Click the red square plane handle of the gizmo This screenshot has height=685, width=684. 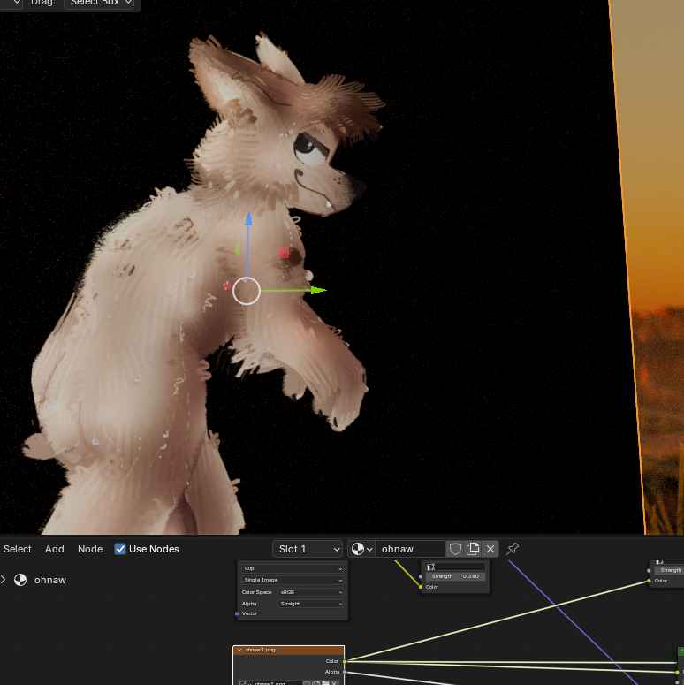(284, 253)
